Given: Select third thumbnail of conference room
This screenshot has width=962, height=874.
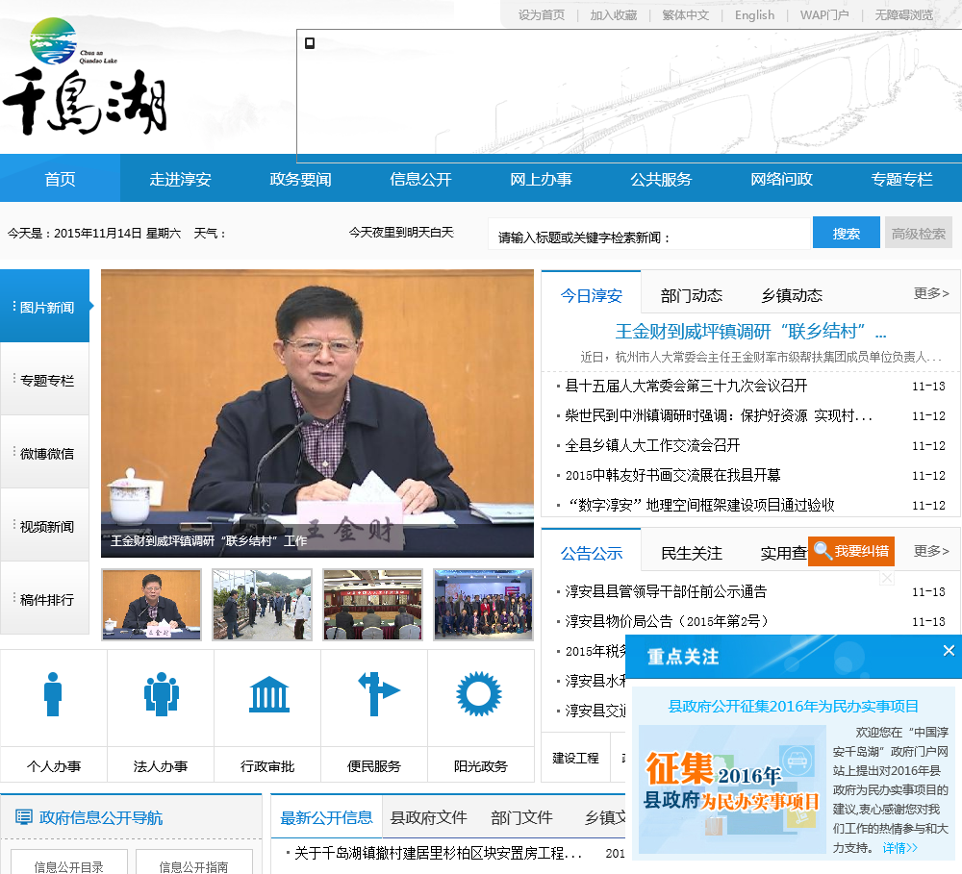Looking at the screenshot, I should point(372,604).
